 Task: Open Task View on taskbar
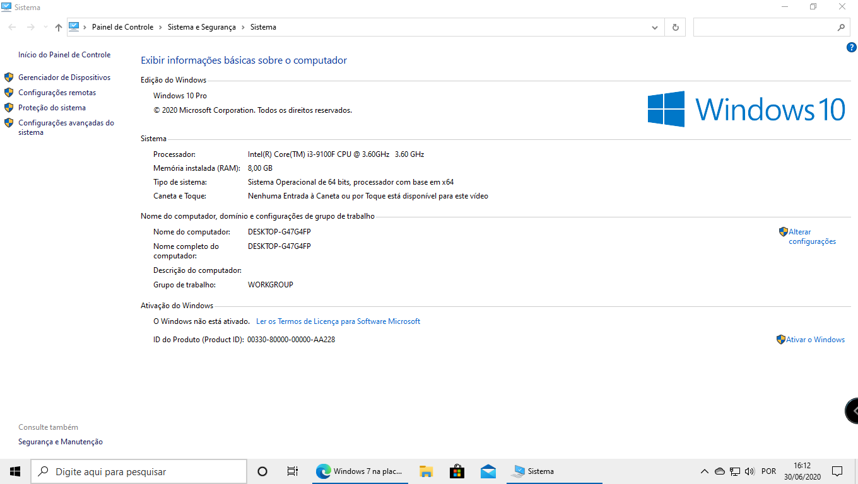click(x=292, y=471)
